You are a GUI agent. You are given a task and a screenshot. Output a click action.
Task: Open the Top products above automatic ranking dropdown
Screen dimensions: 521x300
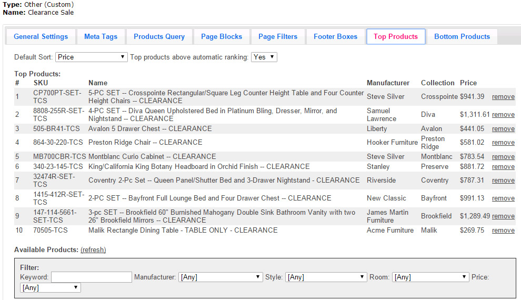click(264, 57)
